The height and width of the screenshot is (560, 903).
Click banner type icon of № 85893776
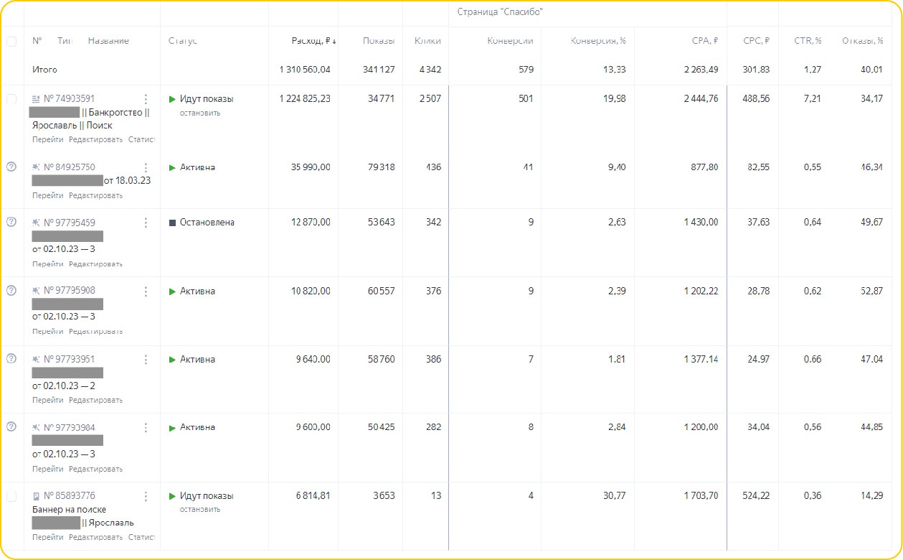tap(37, 496)
